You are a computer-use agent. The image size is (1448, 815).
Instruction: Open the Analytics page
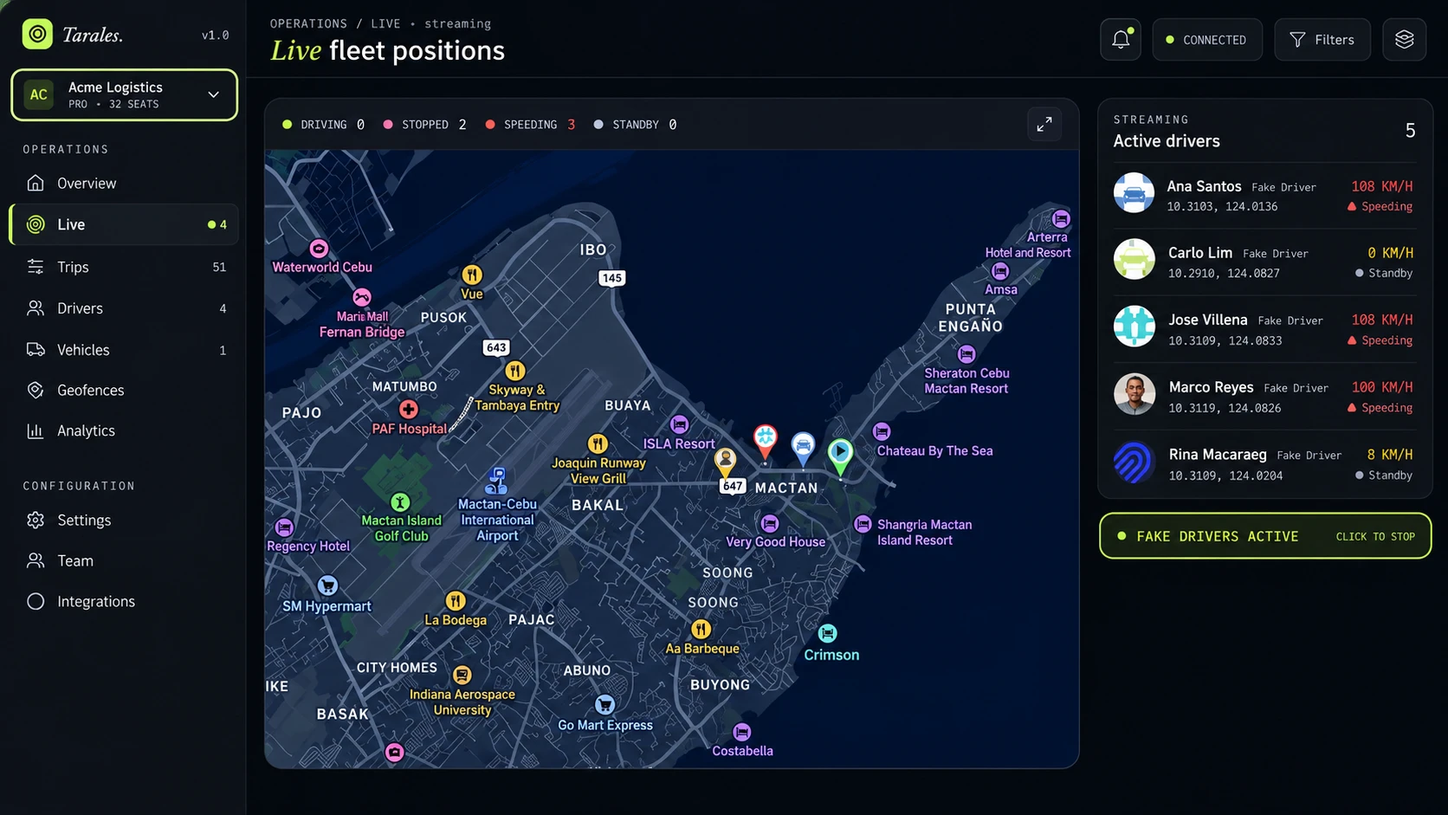point(125,431)
